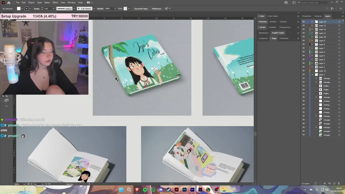Open the zoom level dropdown showing 300%

tap(24, 184)
